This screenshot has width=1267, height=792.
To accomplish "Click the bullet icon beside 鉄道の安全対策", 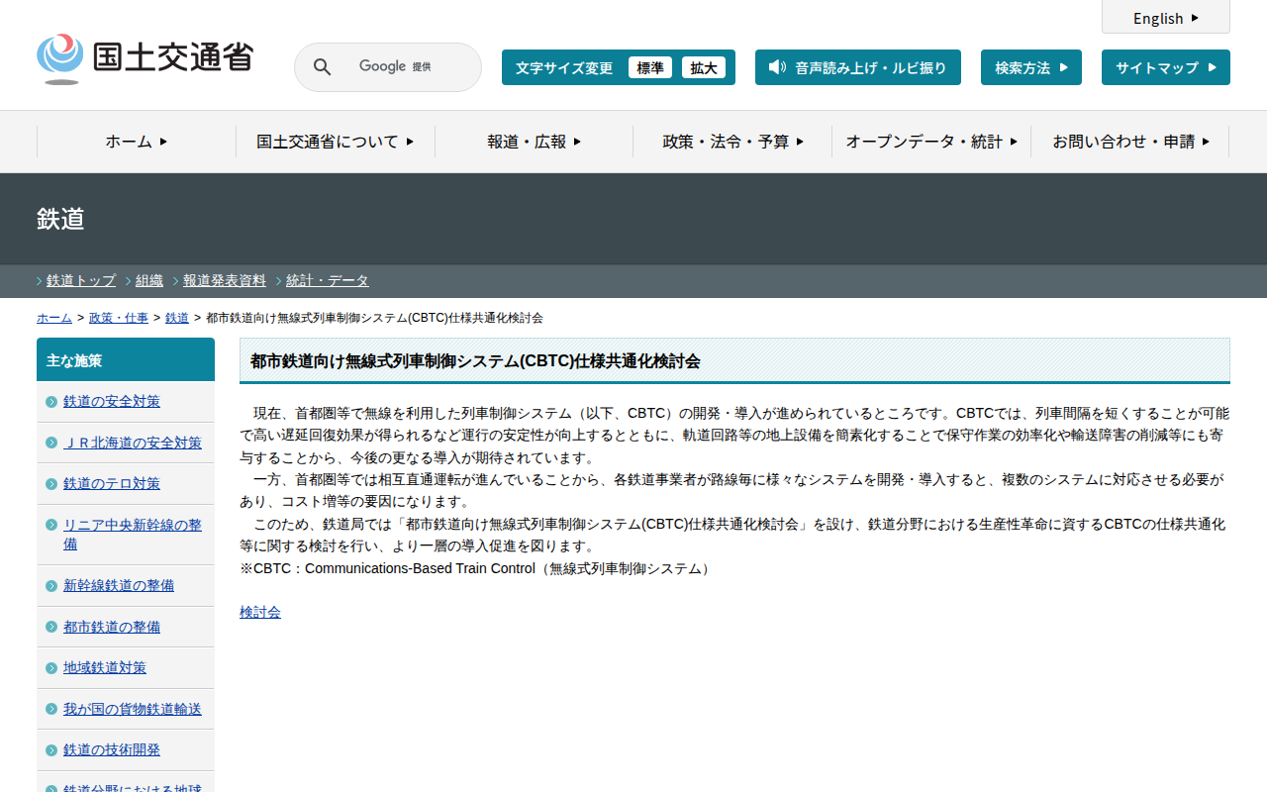I will coord(51,402).
